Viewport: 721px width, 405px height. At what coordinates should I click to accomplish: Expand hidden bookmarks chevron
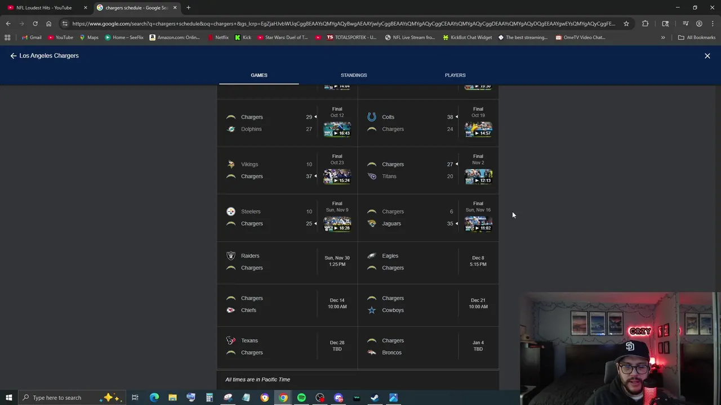[x=663, y=38]
